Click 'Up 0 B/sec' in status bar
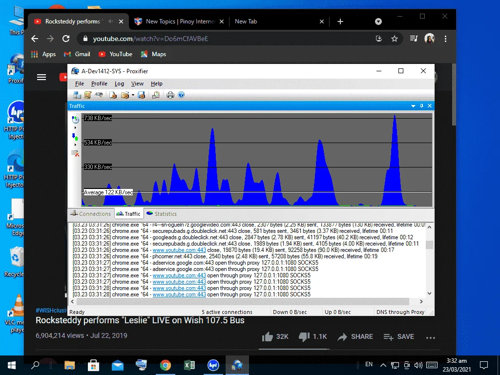Viewport: 500px width, 375px height. (338, 312)
